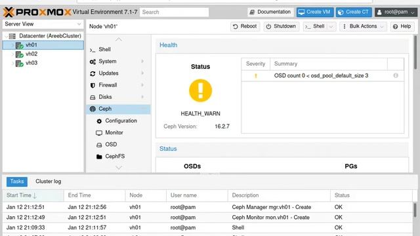
Task: Click the Node column header
Action: coord(146,195)
